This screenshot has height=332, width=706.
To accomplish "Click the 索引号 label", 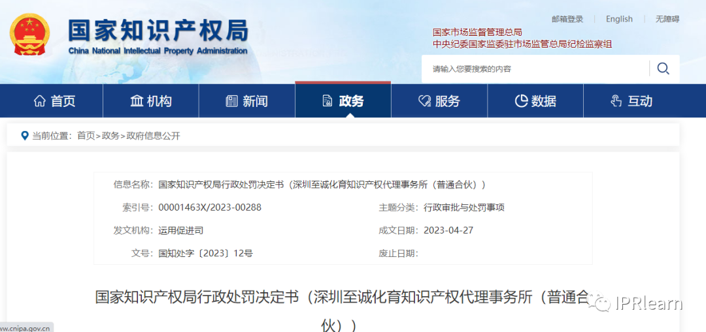I will 138,207.
